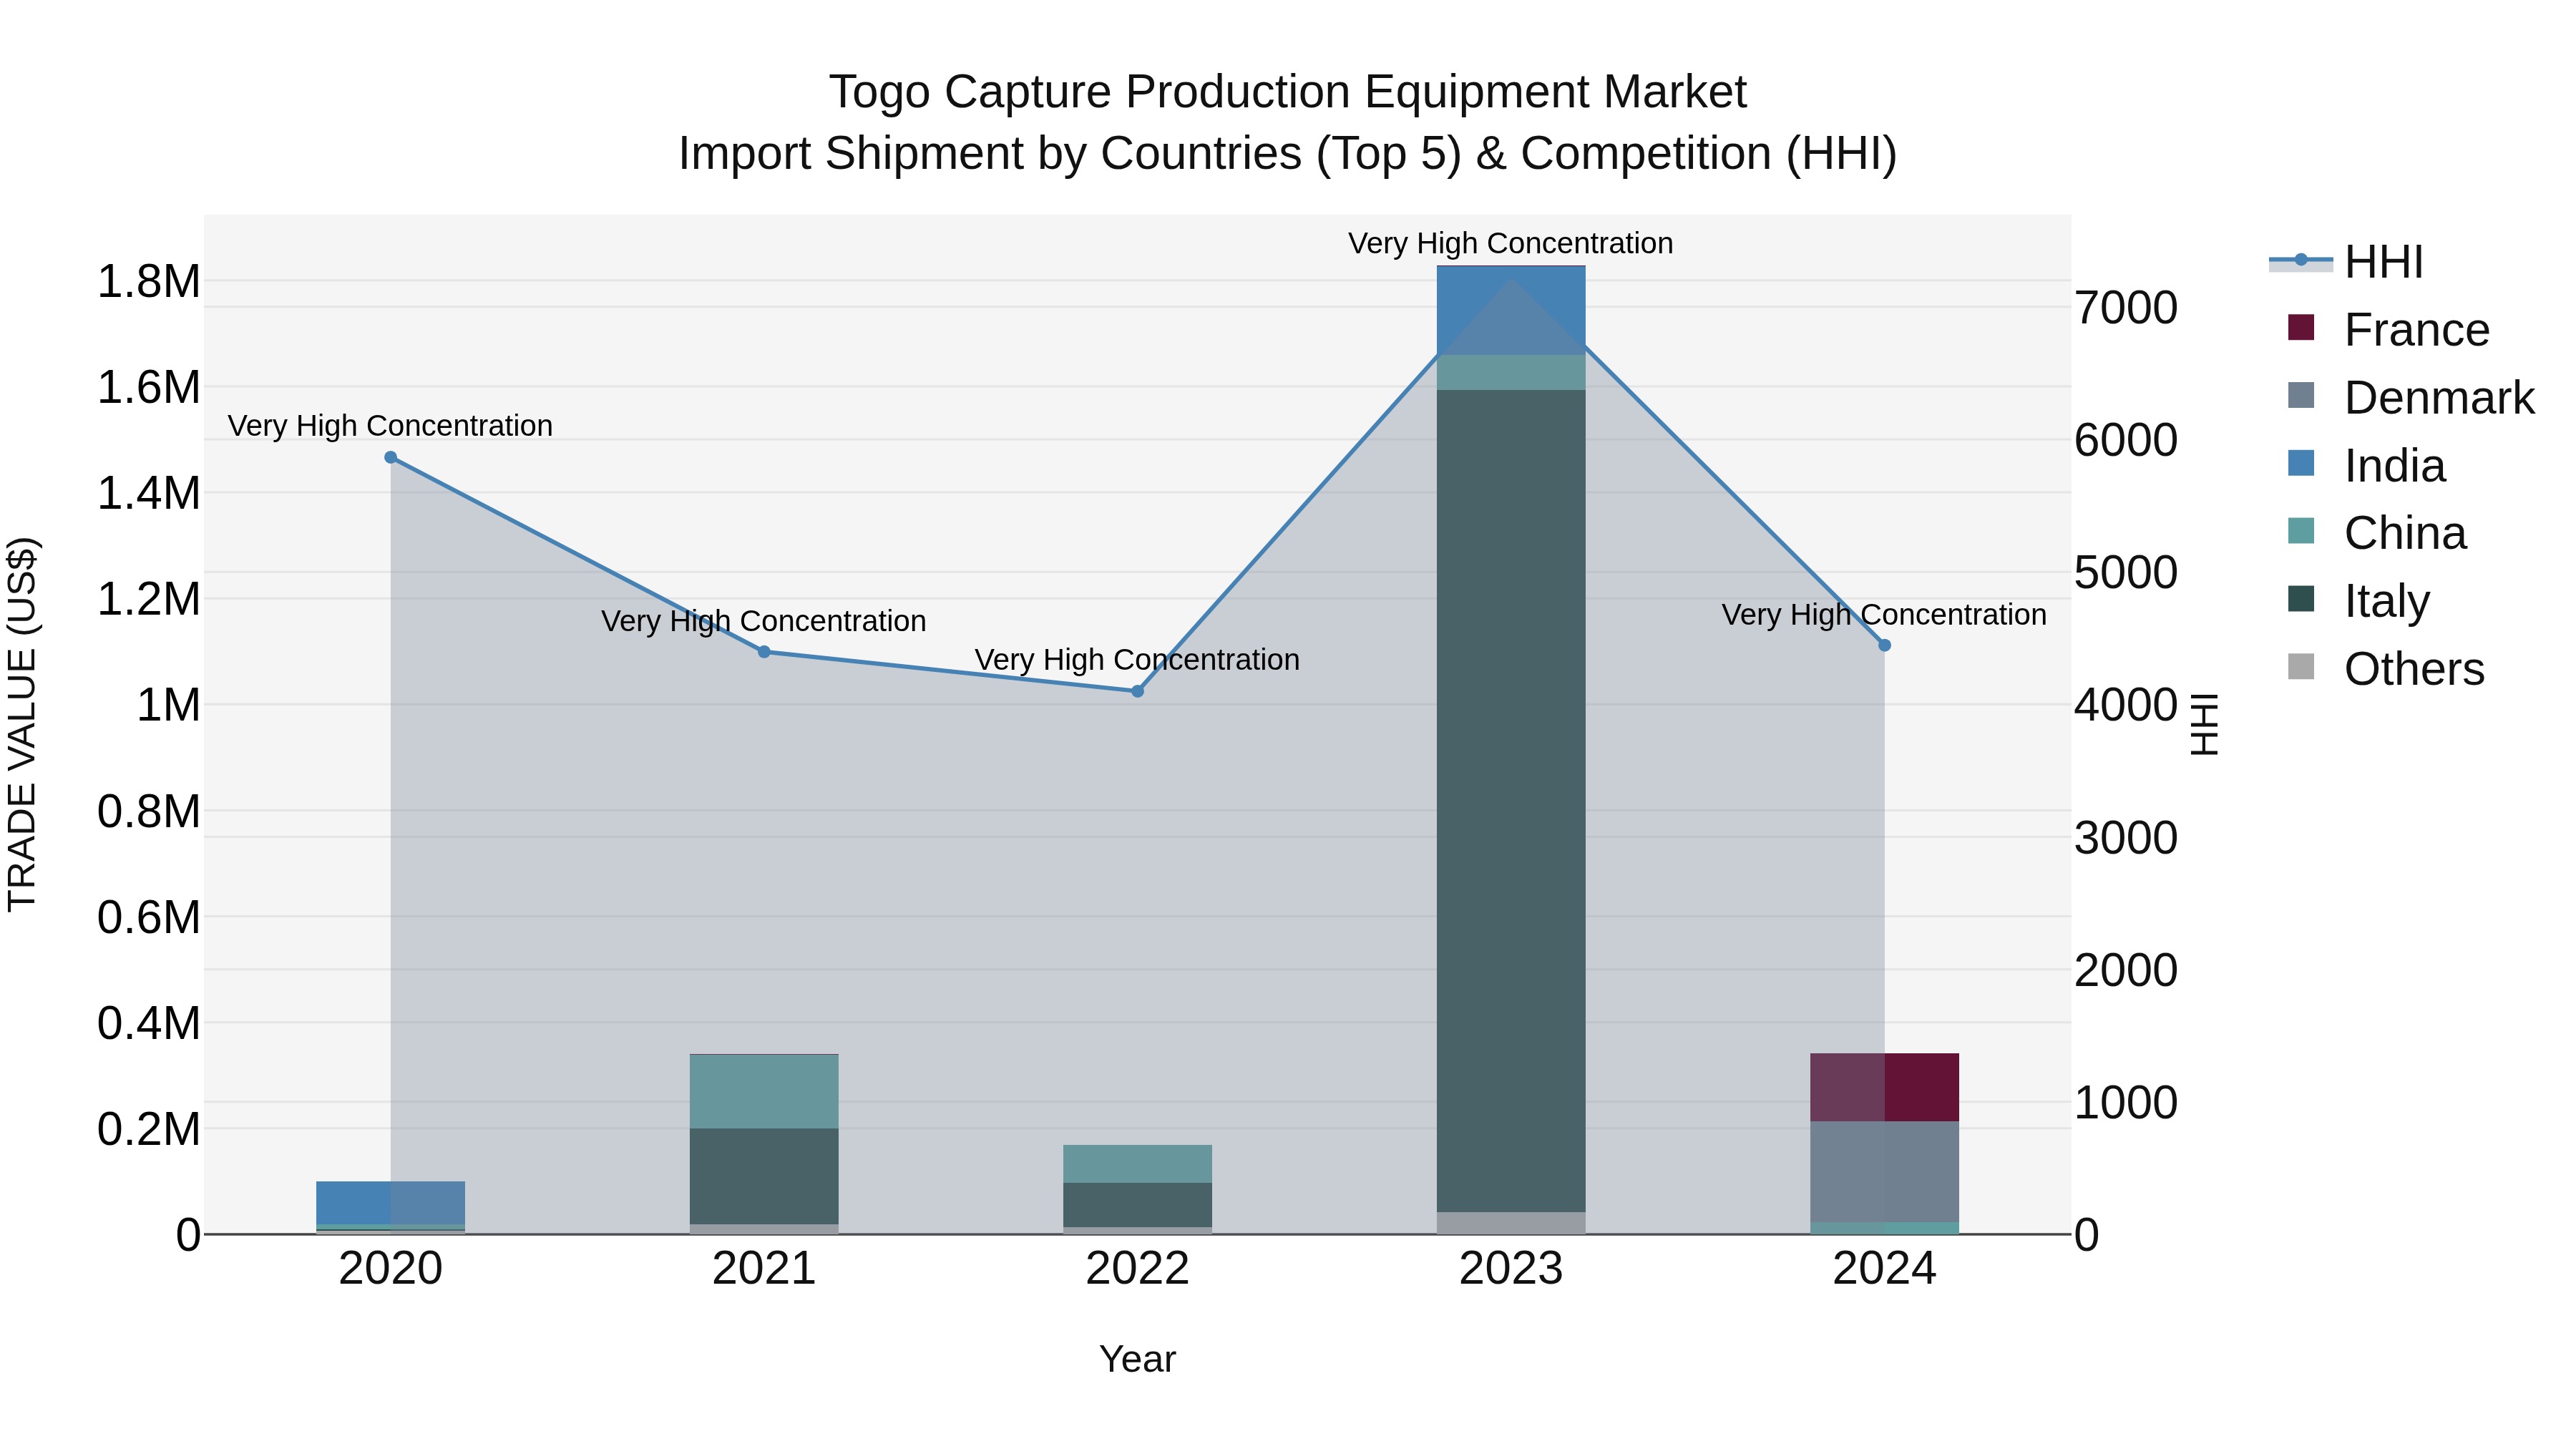The height and width of the screenshot is (1449, 2576).
Task: Select the India bar segment in 2023
Action: coord(1511,310)
